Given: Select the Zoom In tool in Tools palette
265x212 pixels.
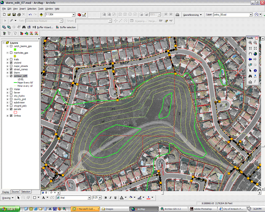Looking at the screenshot, I should [250, 43].
